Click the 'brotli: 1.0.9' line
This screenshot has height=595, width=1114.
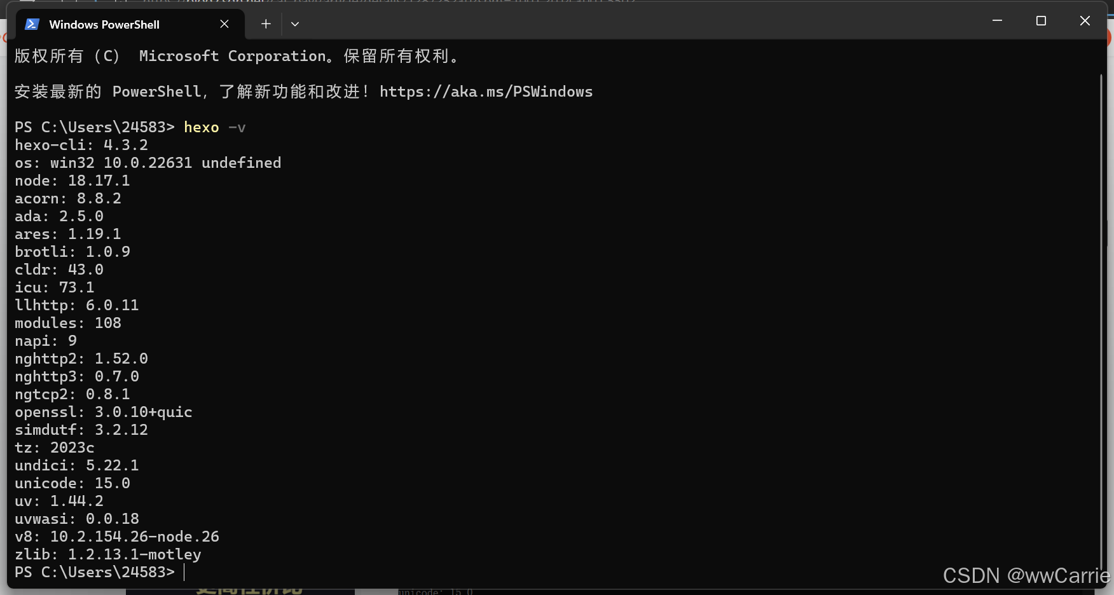click(x=72, y=252)
